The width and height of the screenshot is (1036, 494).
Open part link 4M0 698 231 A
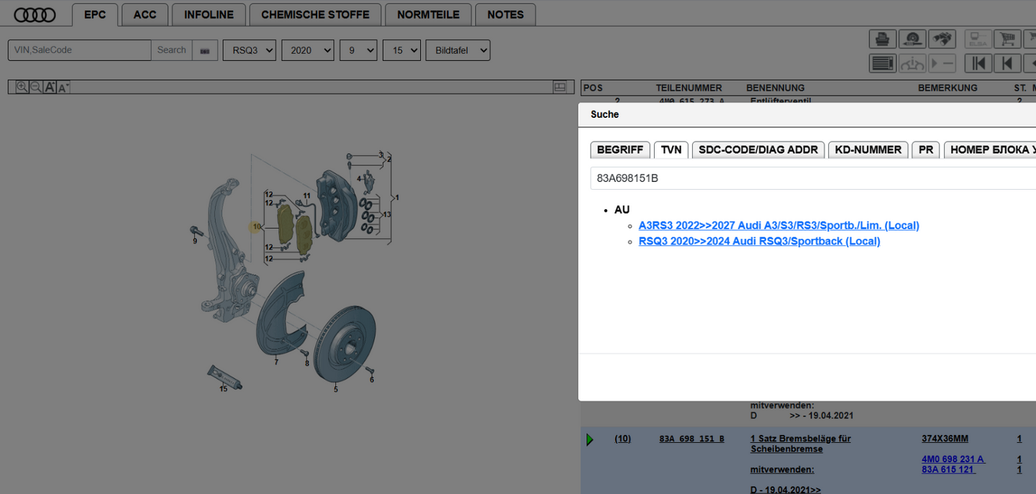pyautogui.click(x=953, y=459)
